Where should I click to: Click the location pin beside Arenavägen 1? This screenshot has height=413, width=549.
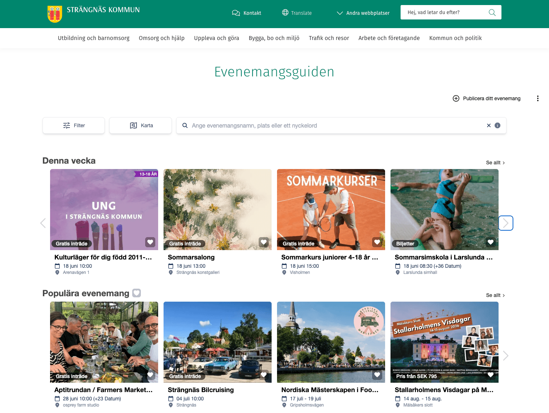57,272
